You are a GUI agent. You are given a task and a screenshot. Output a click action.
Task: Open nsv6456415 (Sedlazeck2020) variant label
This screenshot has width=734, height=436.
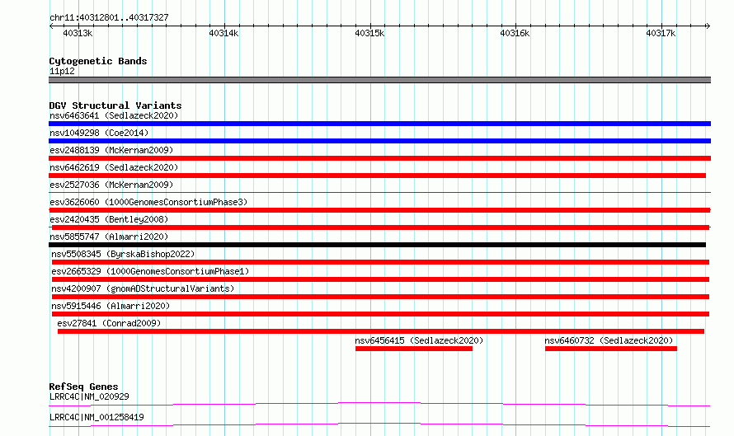coord(419,340)
